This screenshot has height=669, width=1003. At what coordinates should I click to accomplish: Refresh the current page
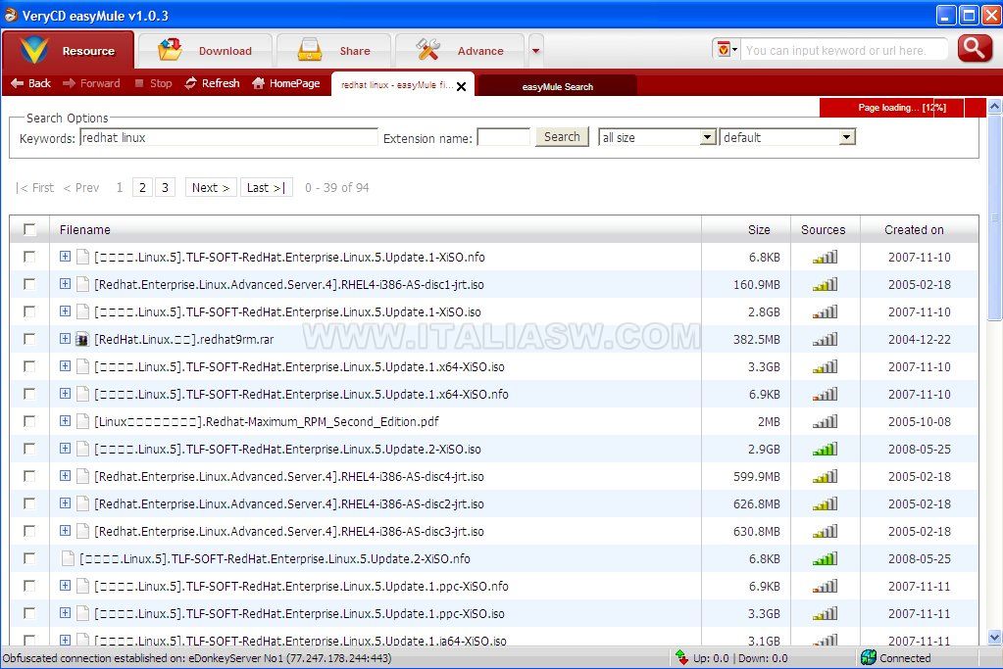[213, 83]
